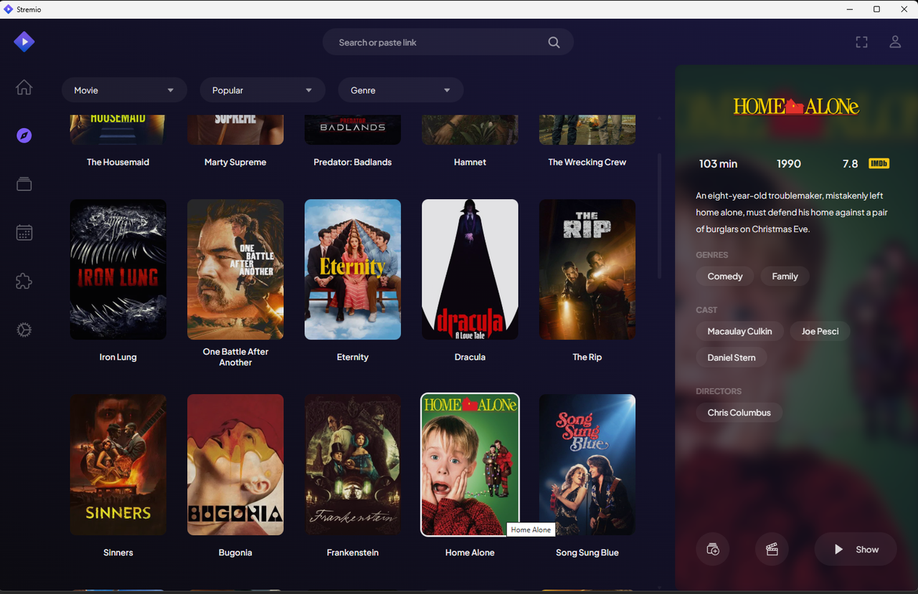Focus the Search or paste link field
The width and height of the screenshot is (918, 594).
point(448,42)
